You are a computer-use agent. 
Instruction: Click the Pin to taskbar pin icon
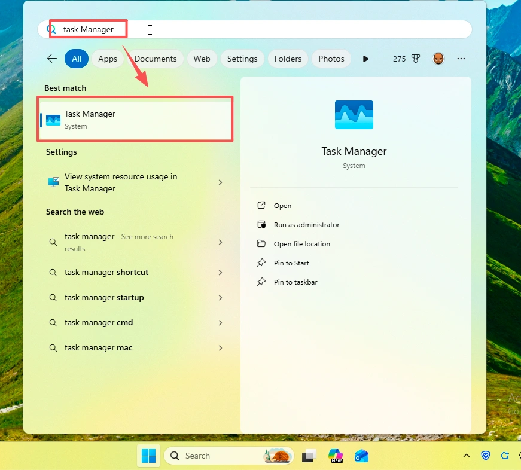tap(261, 282)
